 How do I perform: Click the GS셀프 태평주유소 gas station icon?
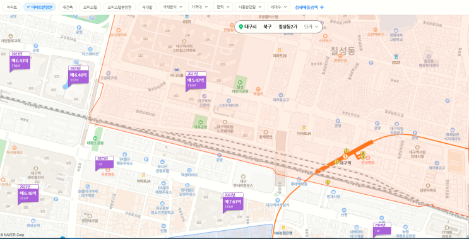pos(163,183)
